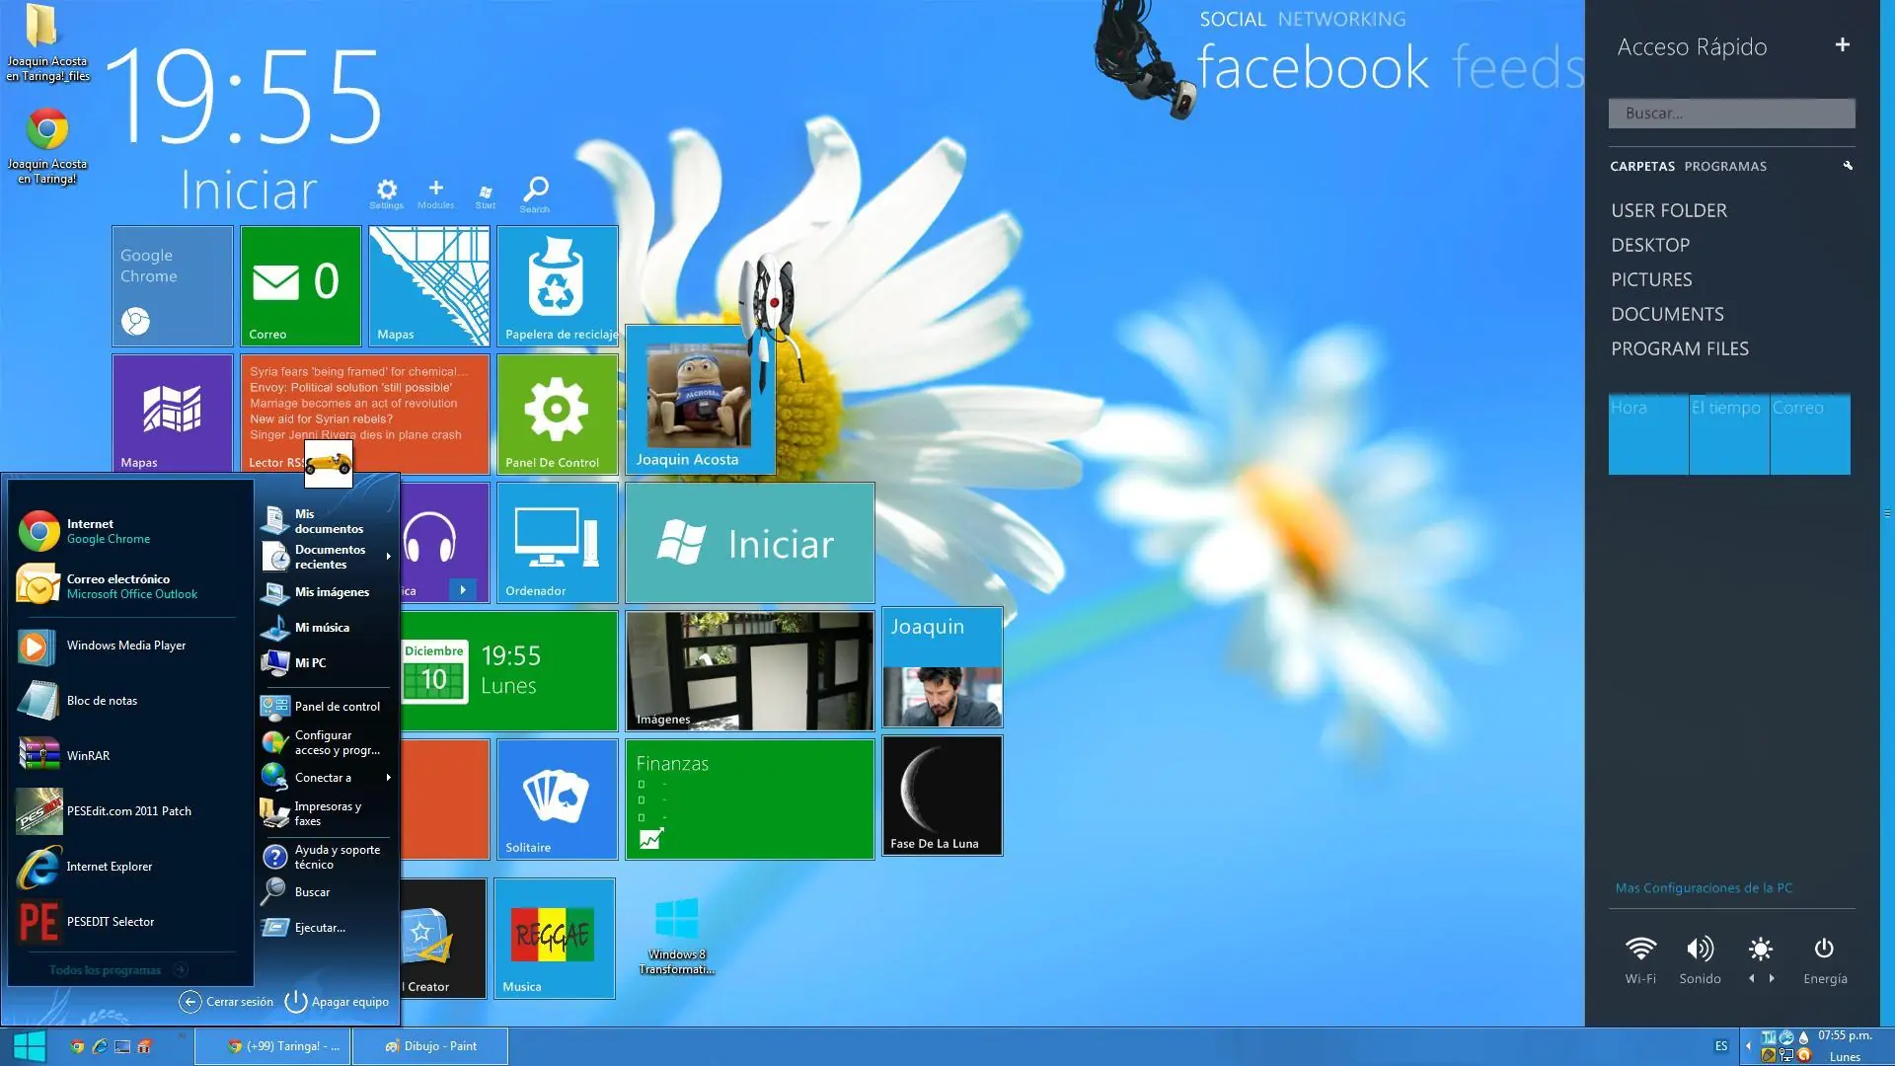Image resolution: width=1895 pixels, height=1066 pixels.
Task: Open the Settings gear beside Iniciar
Action: [x=387, y=192]
